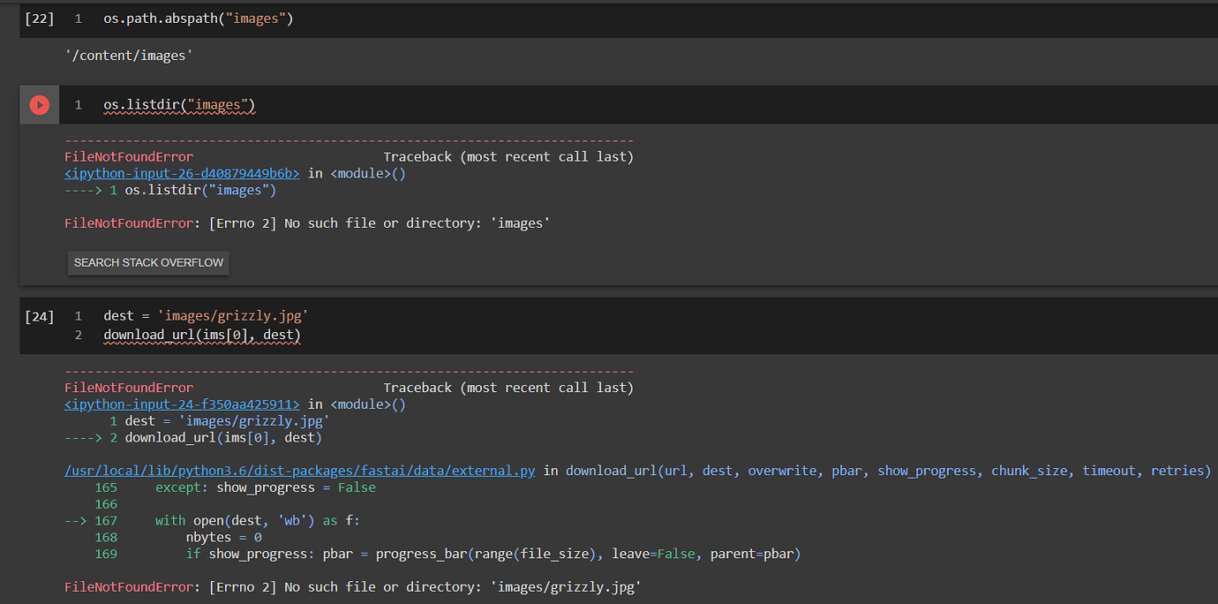Viewport: 1218px width, 604px height.
Task: Click the [22] execution count indicator
Action: pos(39,19)
